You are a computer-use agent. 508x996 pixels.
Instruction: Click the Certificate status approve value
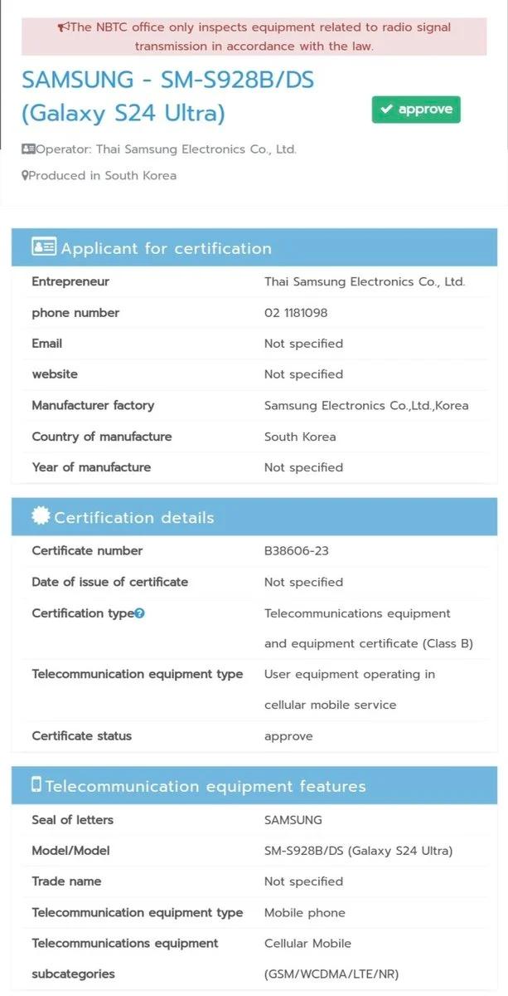(288, 736)
